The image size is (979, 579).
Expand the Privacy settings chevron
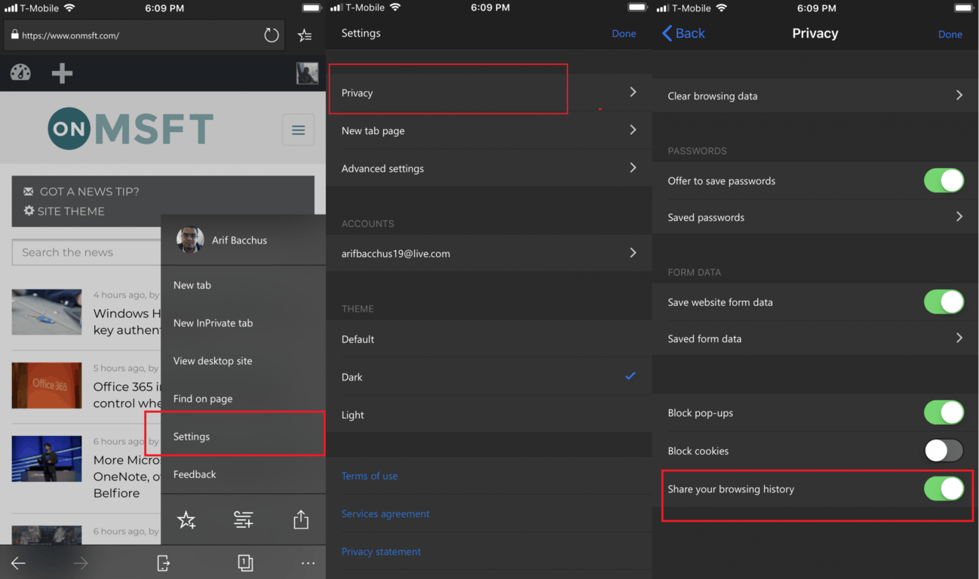pos(633,92)
